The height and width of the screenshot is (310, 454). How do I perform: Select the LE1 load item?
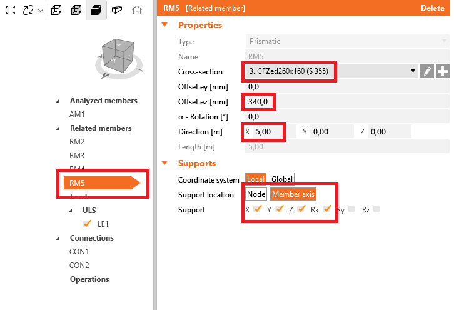(103, 224)
